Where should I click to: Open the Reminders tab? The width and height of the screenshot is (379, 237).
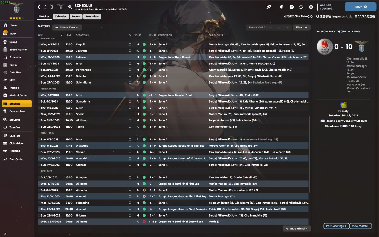click(x=92, y=17)
